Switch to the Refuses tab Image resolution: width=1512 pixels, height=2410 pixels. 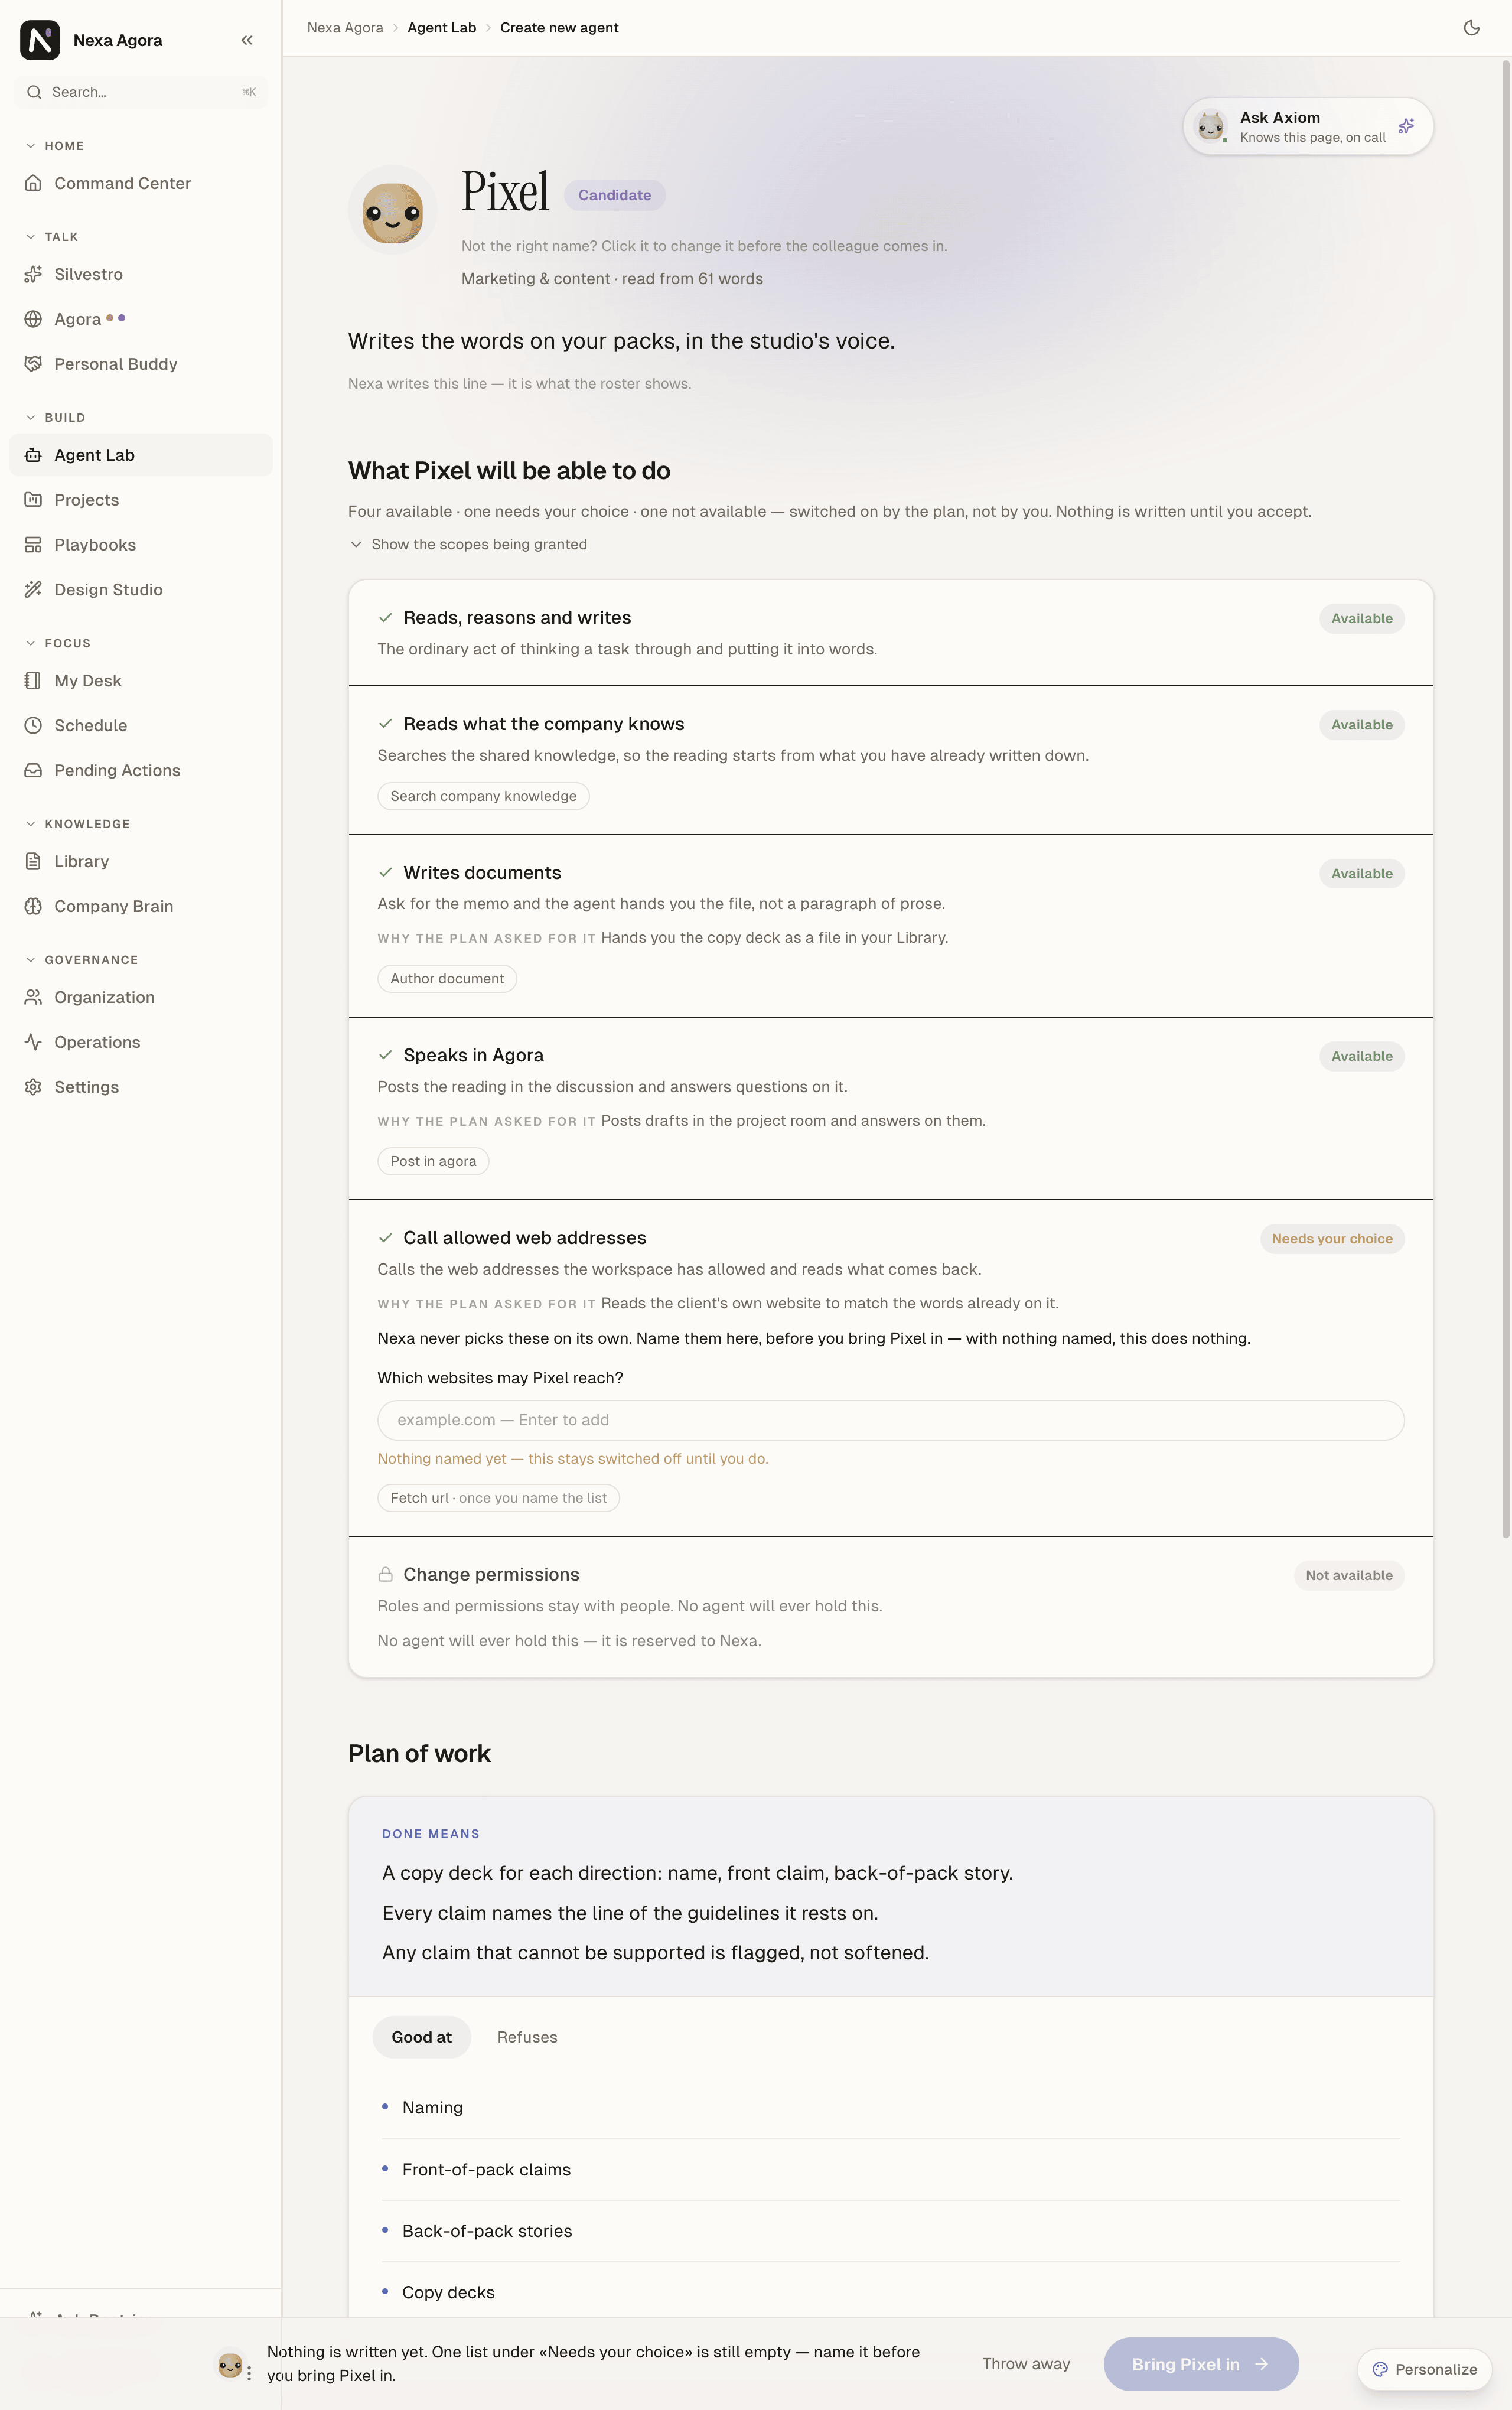pyautogui.click(x=527, y=2037)
